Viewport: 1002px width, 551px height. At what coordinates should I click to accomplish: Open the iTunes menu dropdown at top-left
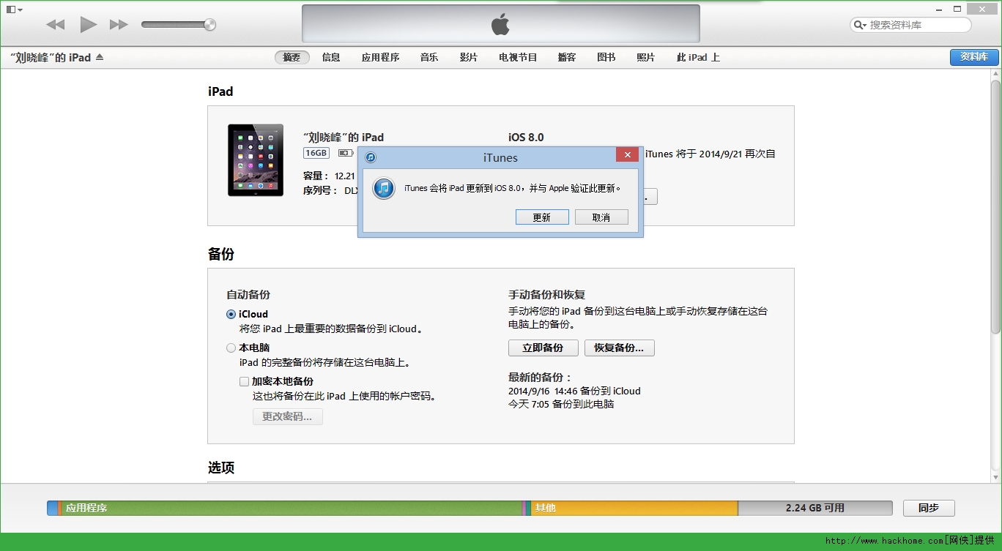pyautogui.click(x=15, y=10)
